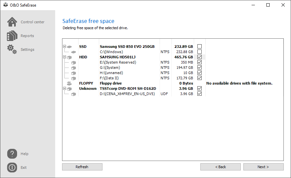Uncheck the TSSTcorp DVD-ROM checkbox
This screenshot has width=291, height=178.
pyautogui.click(x=199, y=89)
